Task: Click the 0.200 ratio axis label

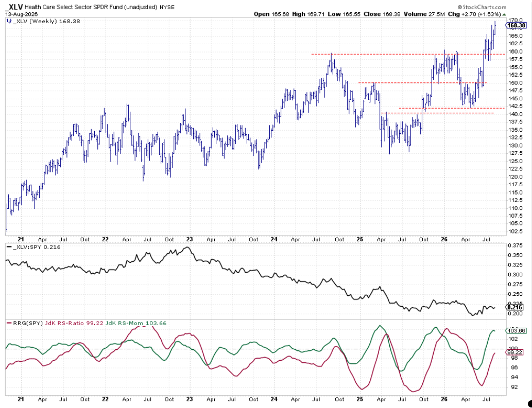Action: 515,314
